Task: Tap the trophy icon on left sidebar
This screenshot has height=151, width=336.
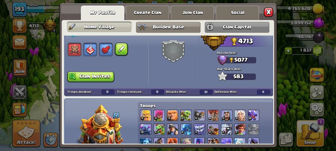Action: tap(20, 26)
